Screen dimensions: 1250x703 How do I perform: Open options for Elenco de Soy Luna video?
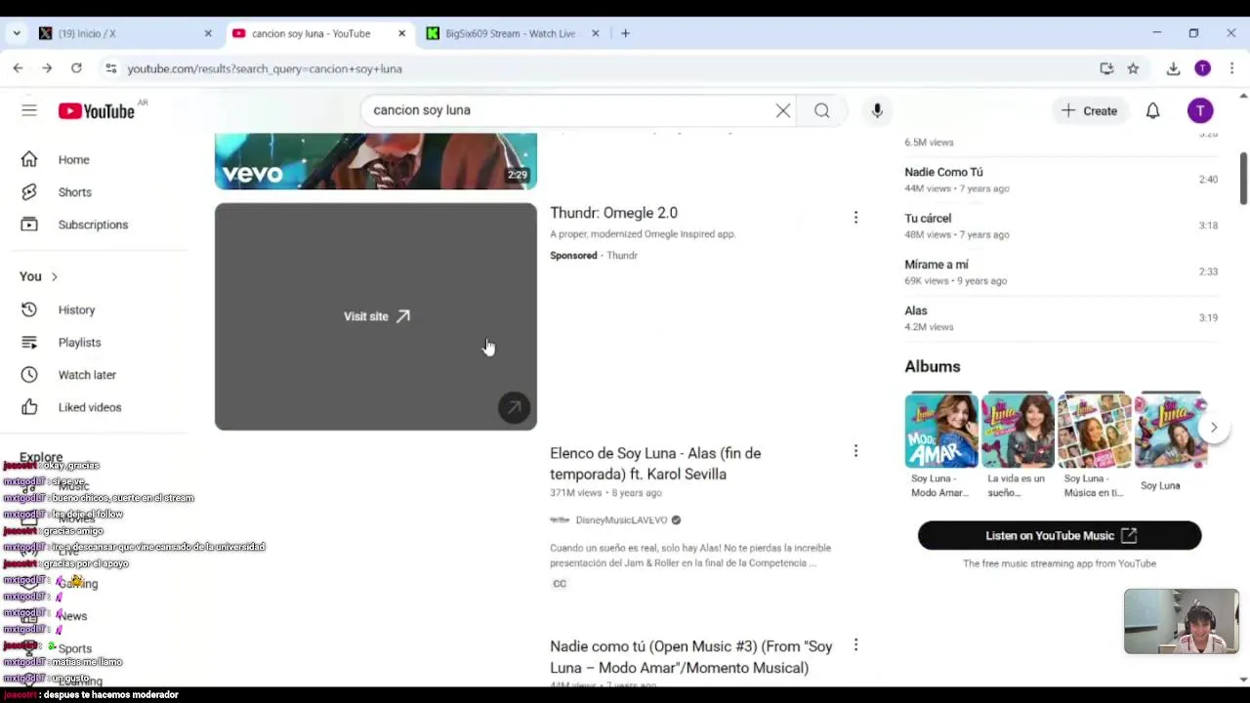pyautogui.click(x=855, y=451)
